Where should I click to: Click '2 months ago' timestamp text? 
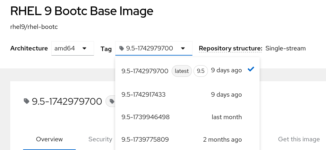pos(222,139)
